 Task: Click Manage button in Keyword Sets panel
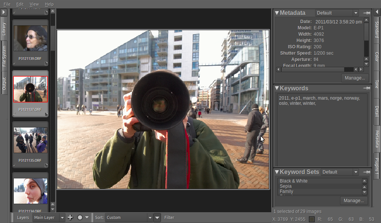(x=353, y=201)
